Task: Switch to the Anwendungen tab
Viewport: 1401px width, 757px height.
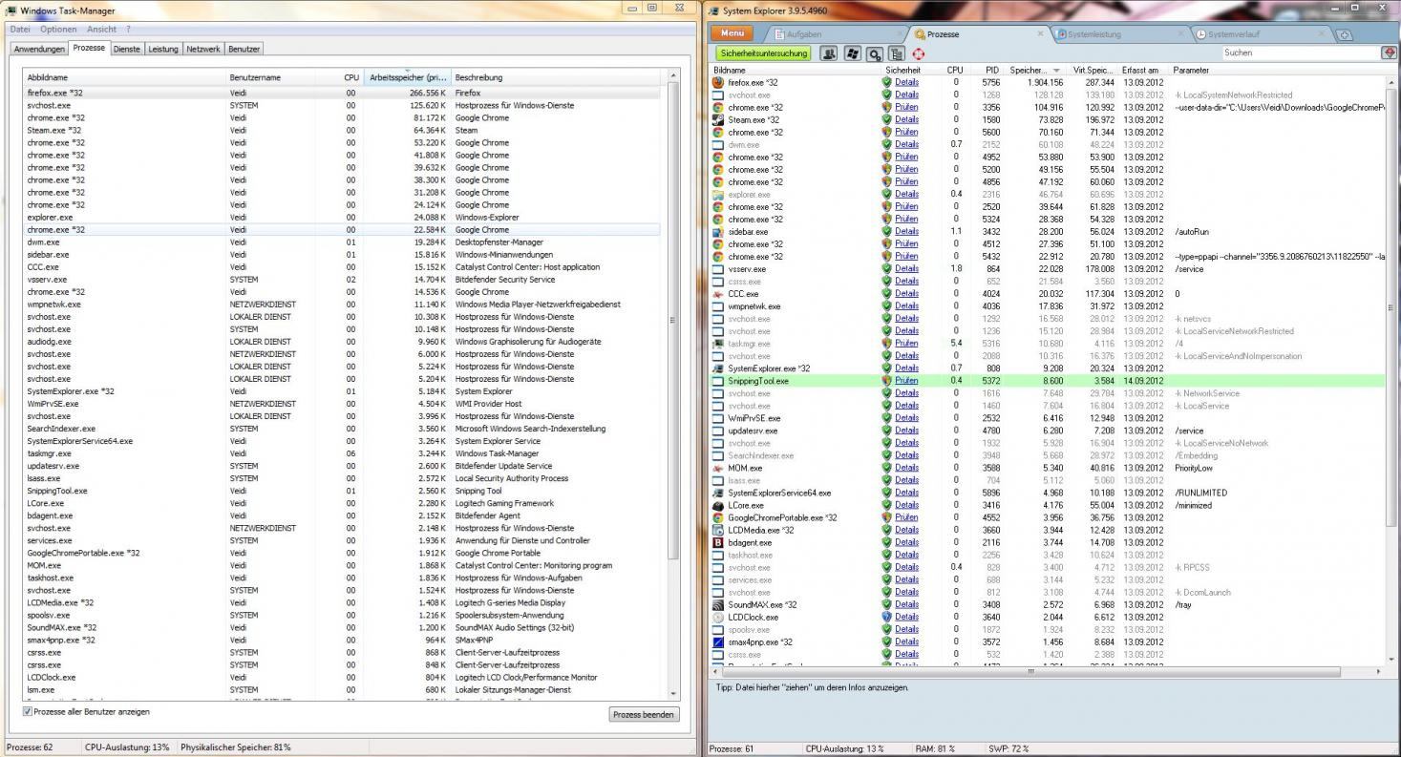Action: [39, 49]
